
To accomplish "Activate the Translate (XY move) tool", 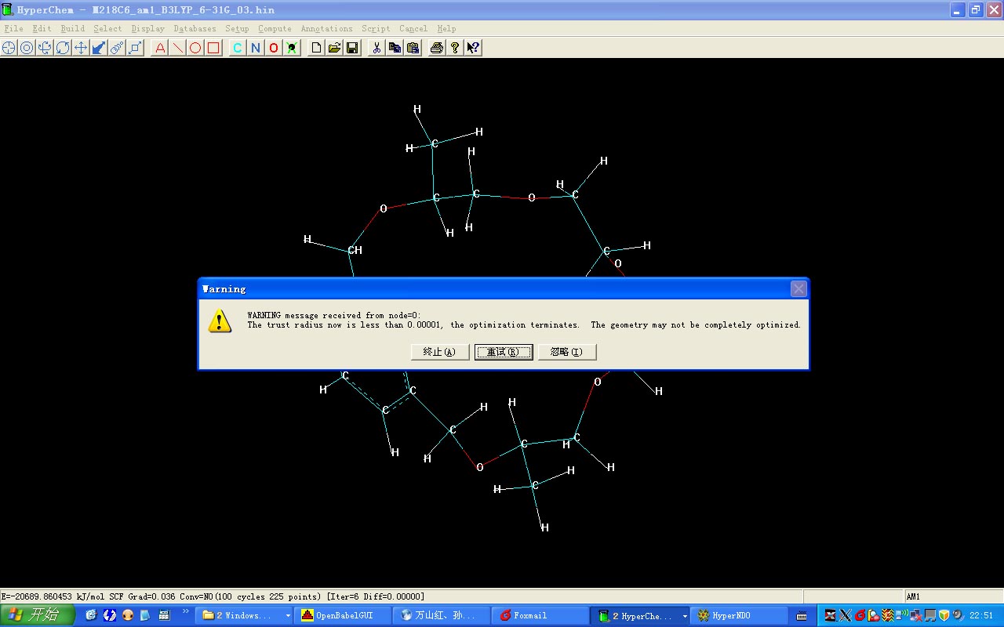I will point(81,48).
